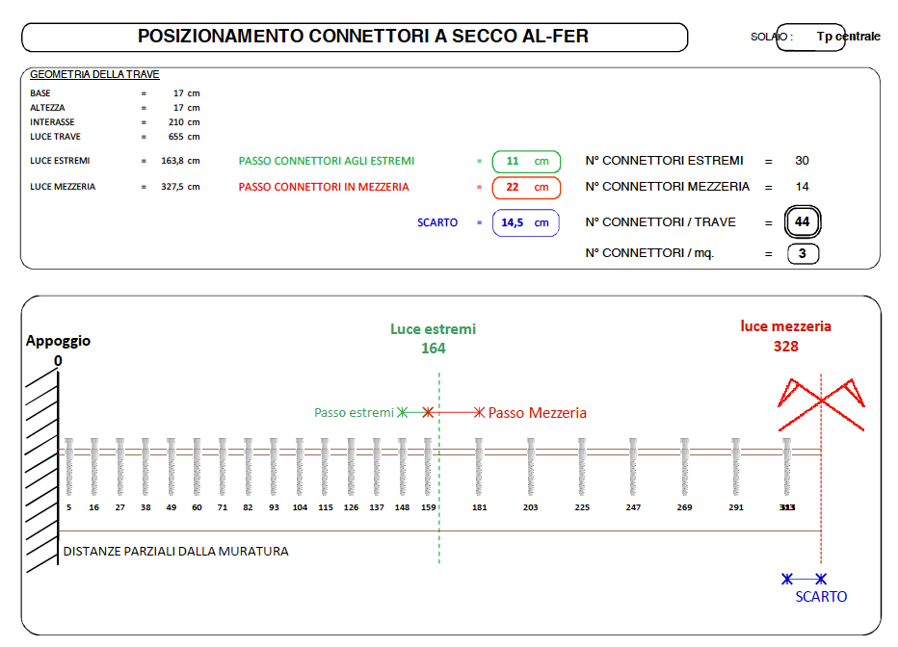Click the connector screw at distance 269

[x=684, y=467]
